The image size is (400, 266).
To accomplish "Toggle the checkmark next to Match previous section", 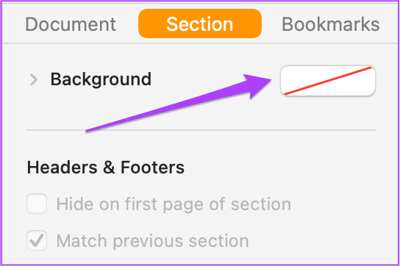I will [x=37, y=240].
